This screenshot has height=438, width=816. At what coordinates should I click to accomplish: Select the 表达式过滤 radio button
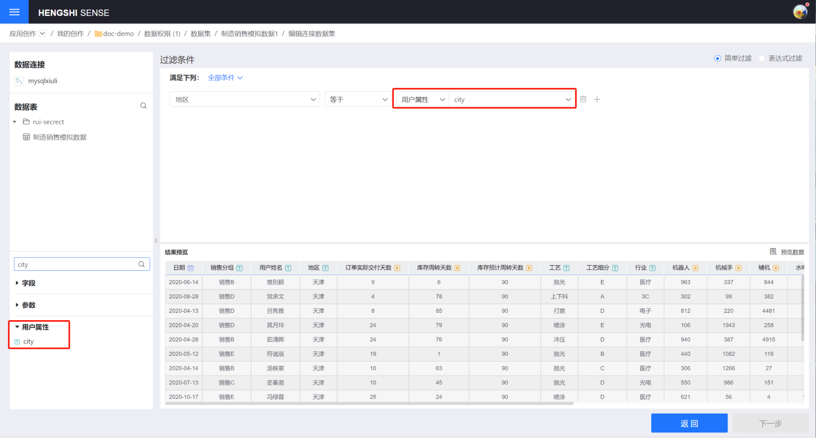tap(762, 58)
